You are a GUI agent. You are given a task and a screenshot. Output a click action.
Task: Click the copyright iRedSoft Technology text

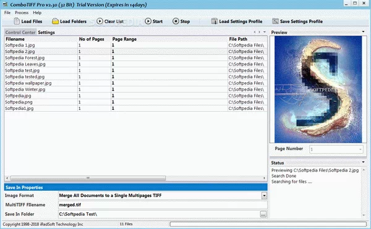[43, 224]
